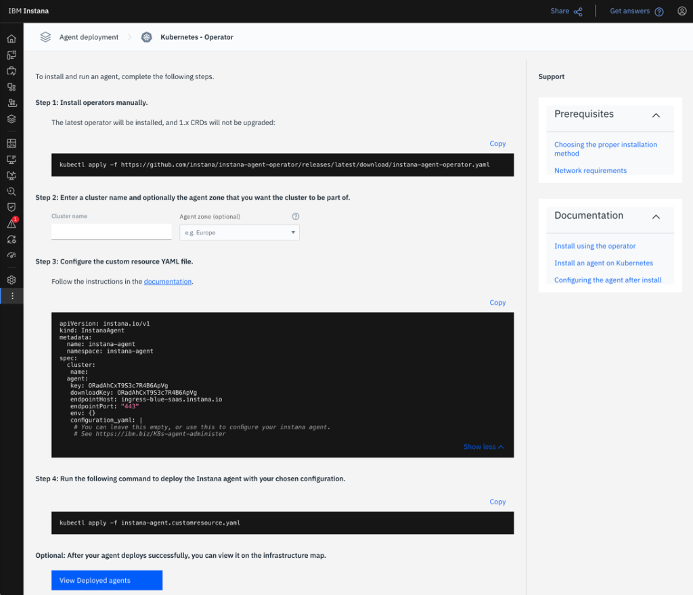Open the alerts icon with red notification badge
Viewport: 693px width, 595px height.
click(11, 224)
